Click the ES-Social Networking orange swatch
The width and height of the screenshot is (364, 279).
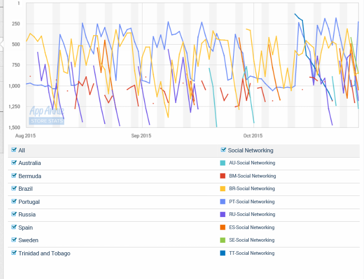pyautogui.click(x=223, y=228)
